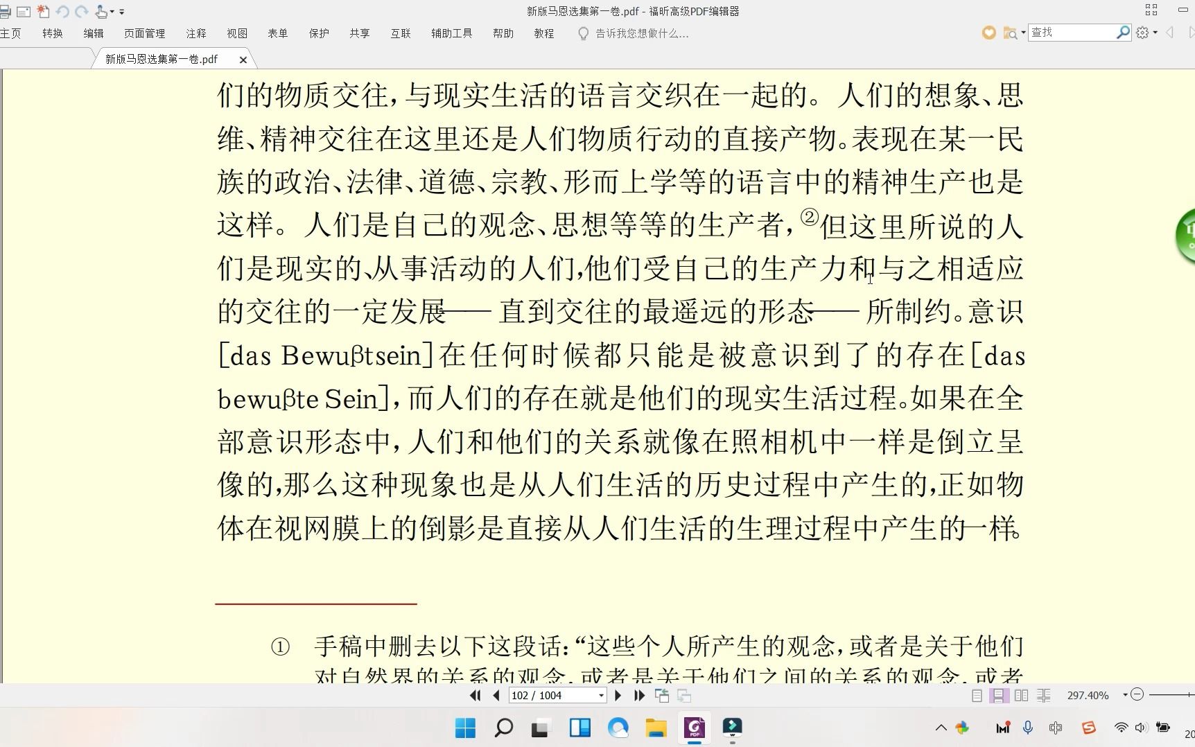Expand the customize quick access toolbar arrow
Image resolution: width=1195 pixels, height=747 pixels.
click(122, 12)
